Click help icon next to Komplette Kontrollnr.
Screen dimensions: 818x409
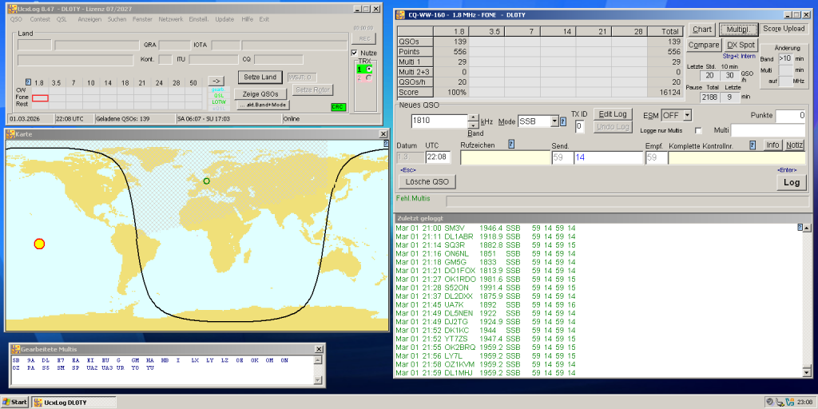point(752,145)
